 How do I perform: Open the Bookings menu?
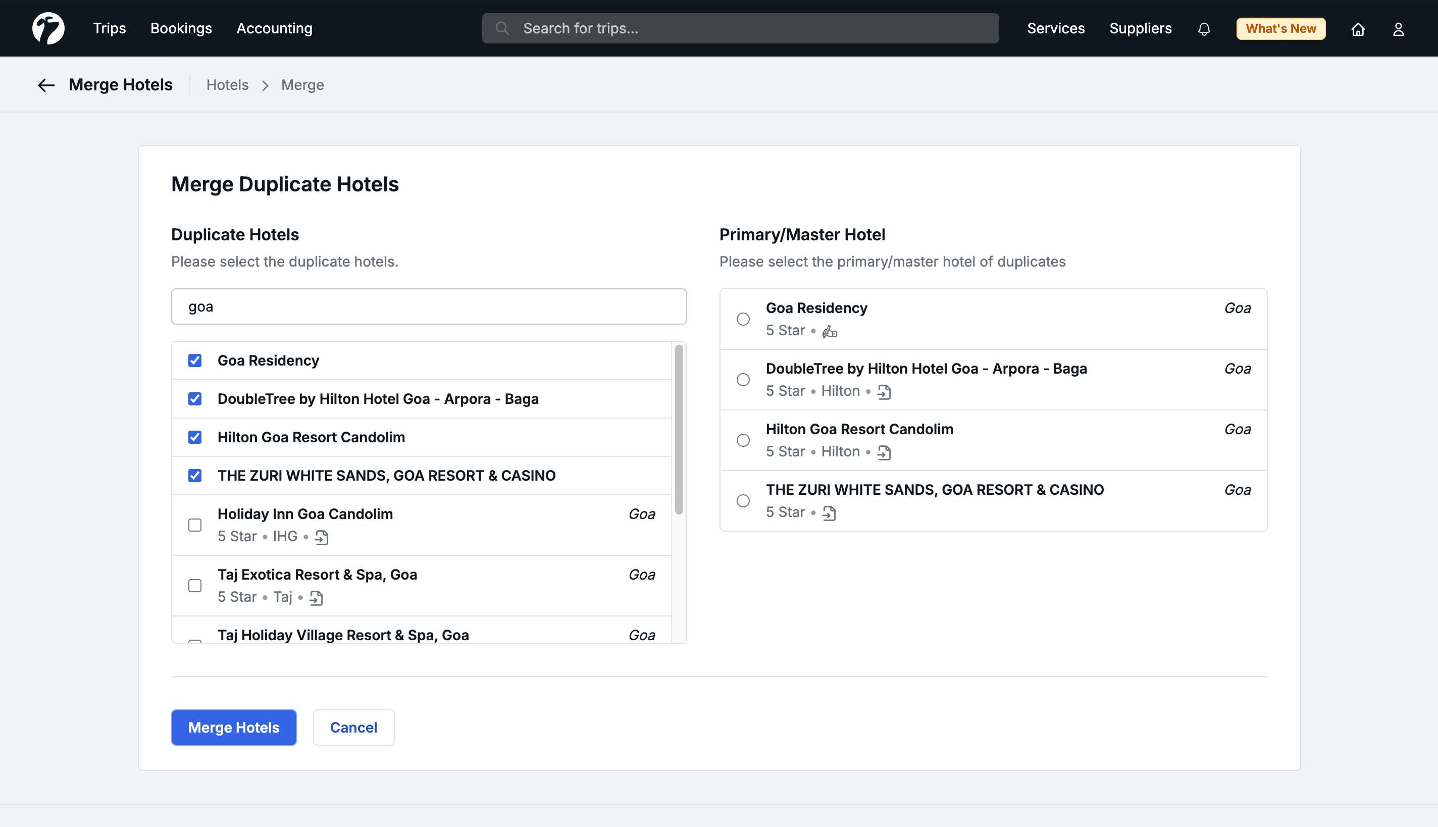tap(181, 28)
